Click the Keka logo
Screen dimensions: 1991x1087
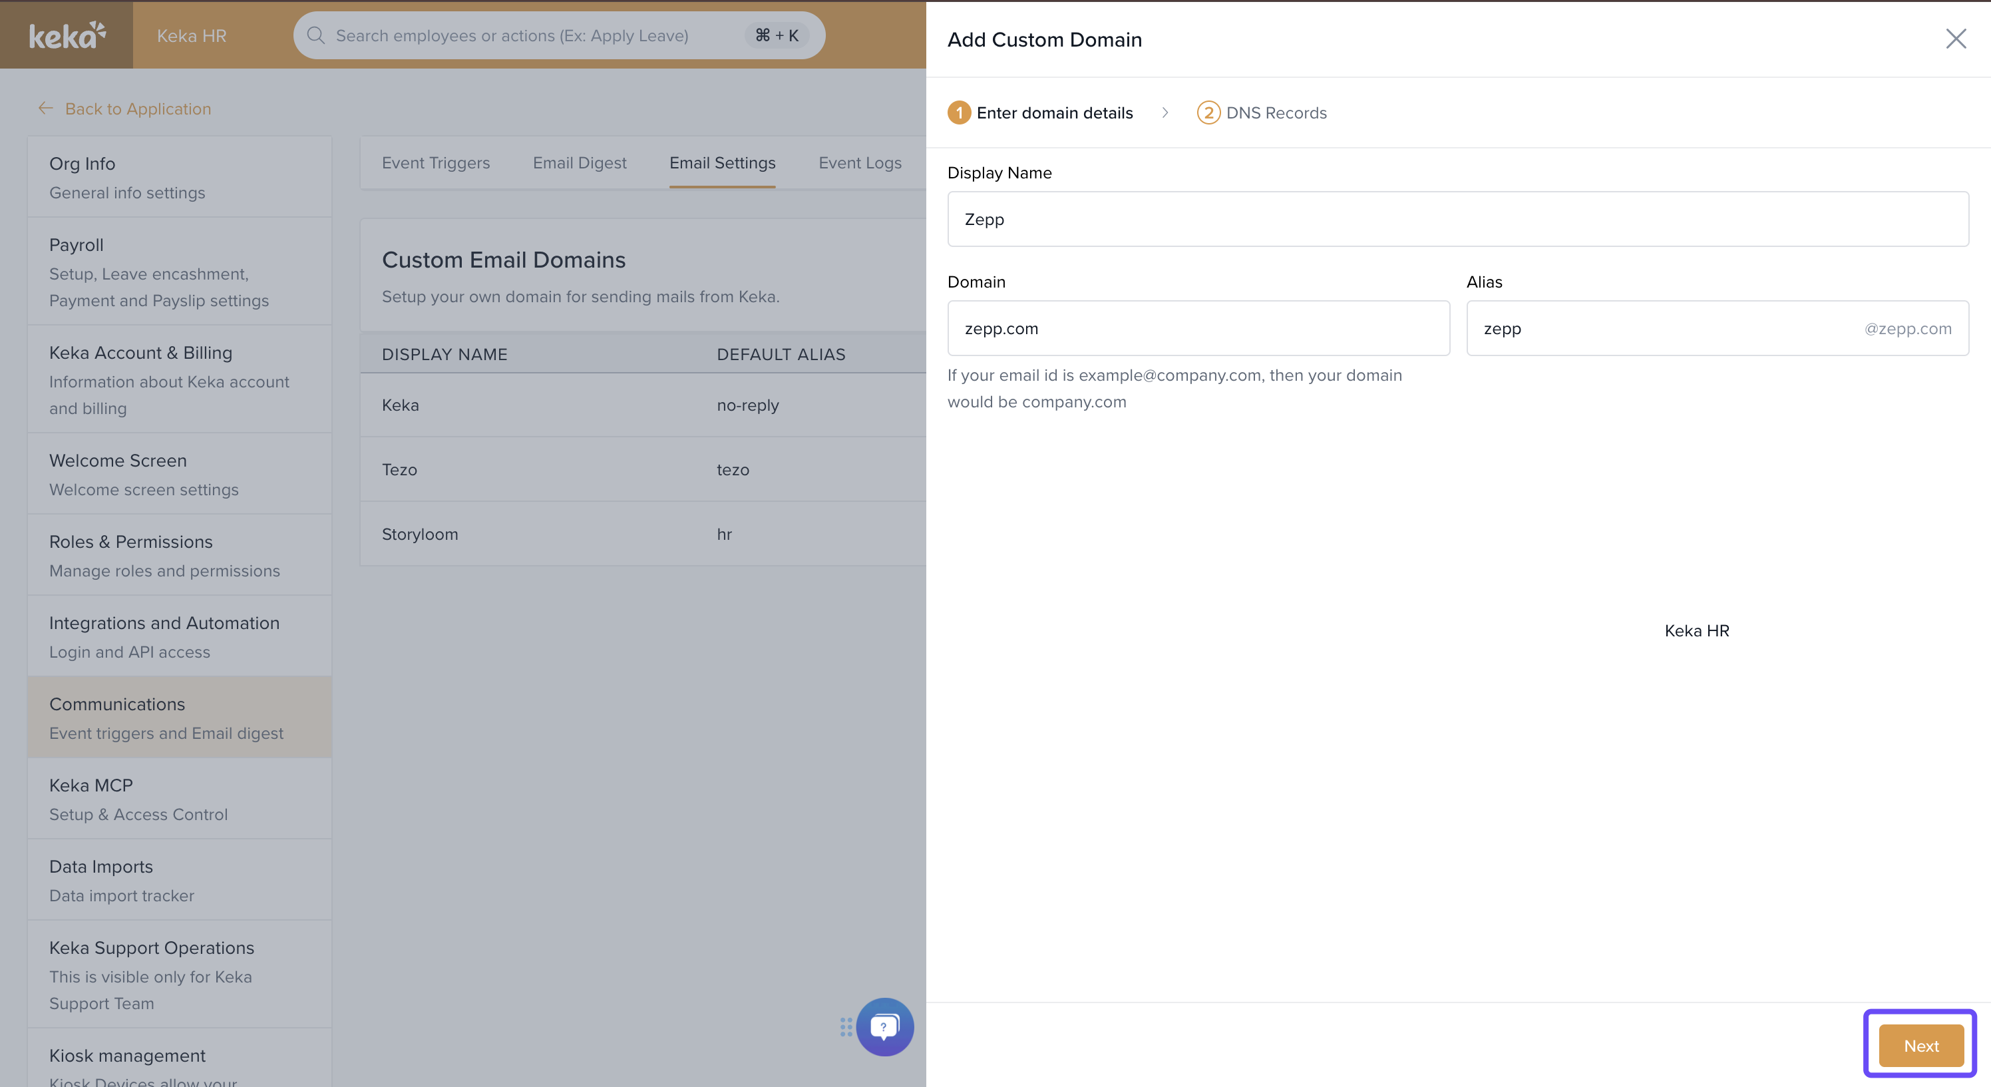(x=67, y=35)
